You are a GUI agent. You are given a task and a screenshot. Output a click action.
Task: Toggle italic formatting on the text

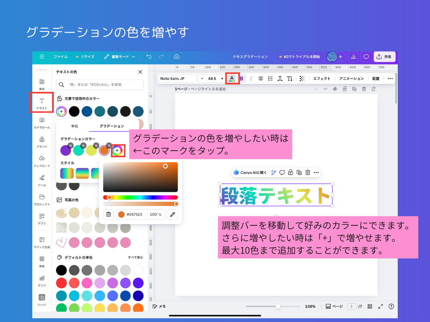point(251,78)
